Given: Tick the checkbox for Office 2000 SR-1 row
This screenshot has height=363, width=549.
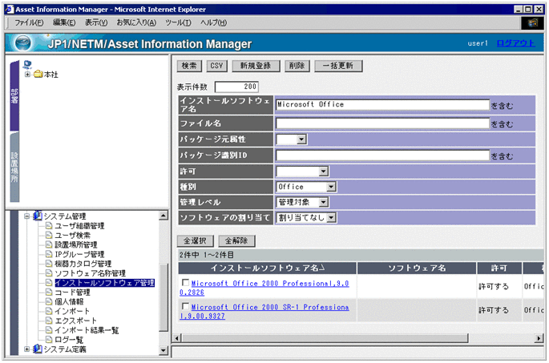Looking at the screenshot, I should [x=186, y=306].
